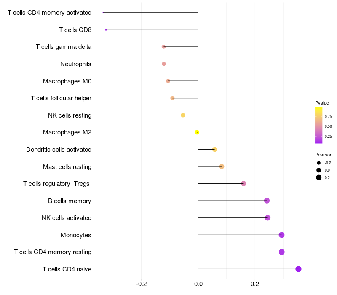Click the Pvalue color gradient bar
This screenshot has width=337, height=295.
point(319,125)
